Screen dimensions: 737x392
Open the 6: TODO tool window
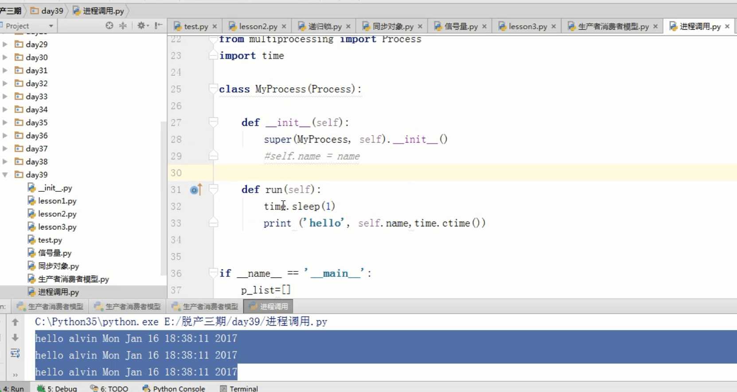109,388
